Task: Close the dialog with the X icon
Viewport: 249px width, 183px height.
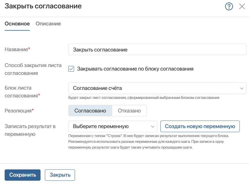Action: [242, 6]
